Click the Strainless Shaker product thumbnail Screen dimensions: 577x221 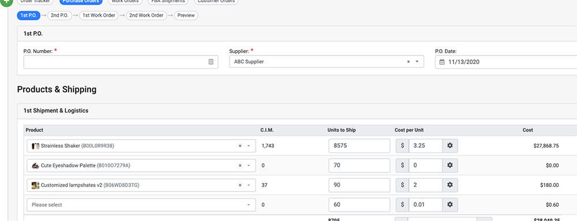[x=35, y=145]
